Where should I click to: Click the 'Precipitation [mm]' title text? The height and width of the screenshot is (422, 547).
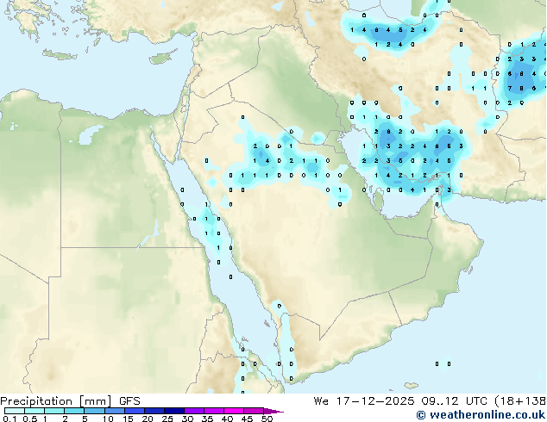tap(56, 401)
